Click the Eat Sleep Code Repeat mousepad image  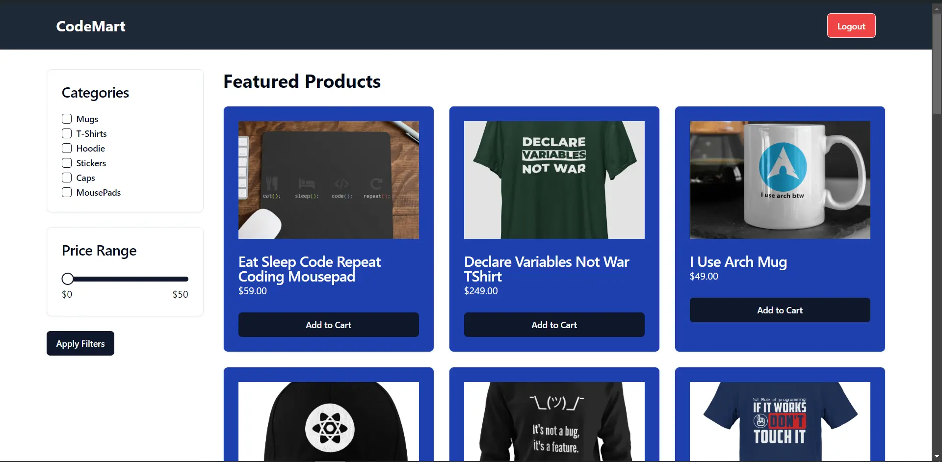(328, 180)
